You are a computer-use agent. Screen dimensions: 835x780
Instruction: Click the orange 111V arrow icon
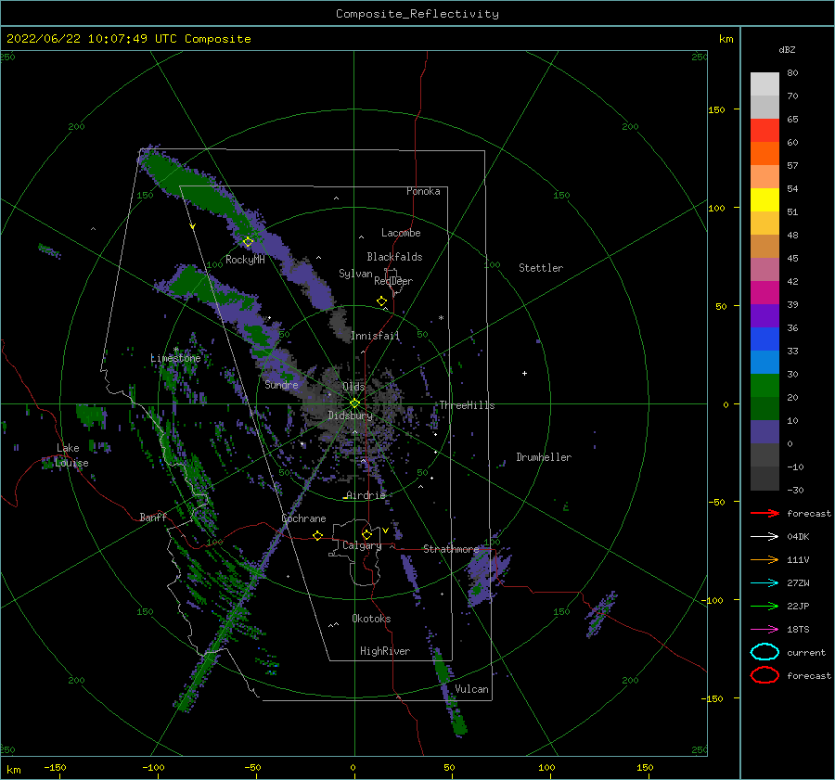[x=764, y=559]
